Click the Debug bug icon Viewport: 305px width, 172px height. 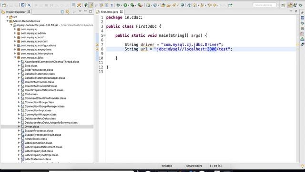tap(118, 5)
